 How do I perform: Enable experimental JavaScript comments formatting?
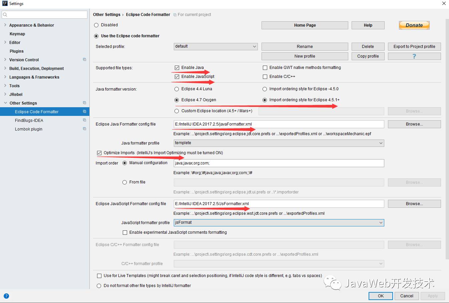click(125, 232)
